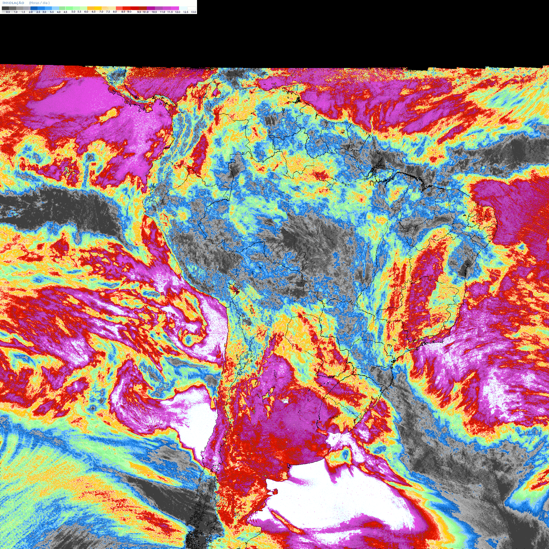Select the white swatch above 13.0
The height and width of the screenshot is (549, 549).
(x=192, y=8)
